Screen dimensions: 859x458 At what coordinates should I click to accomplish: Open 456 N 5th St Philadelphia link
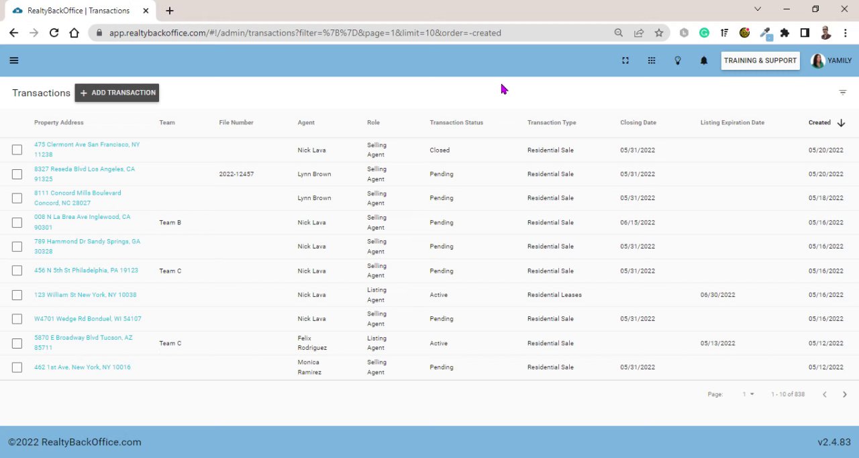click(86, 271)
